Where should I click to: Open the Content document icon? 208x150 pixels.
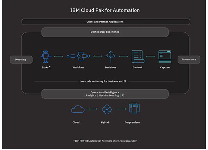coord(138,56)
